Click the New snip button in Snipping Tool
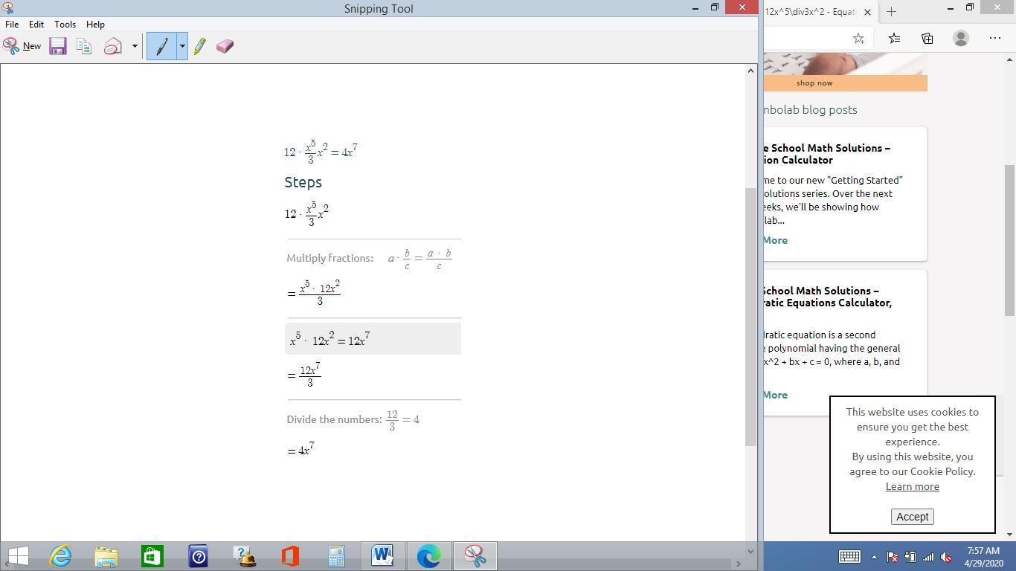The height and width of the screenshot is (571, 1016). point(22,46)
